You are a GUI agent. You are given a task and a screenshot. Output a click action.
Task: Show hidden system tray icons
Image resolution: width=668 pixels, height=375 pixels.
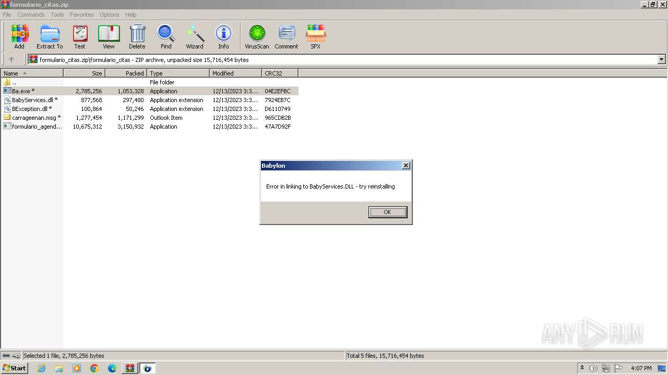pyautogui.click(x=582, y=368)
